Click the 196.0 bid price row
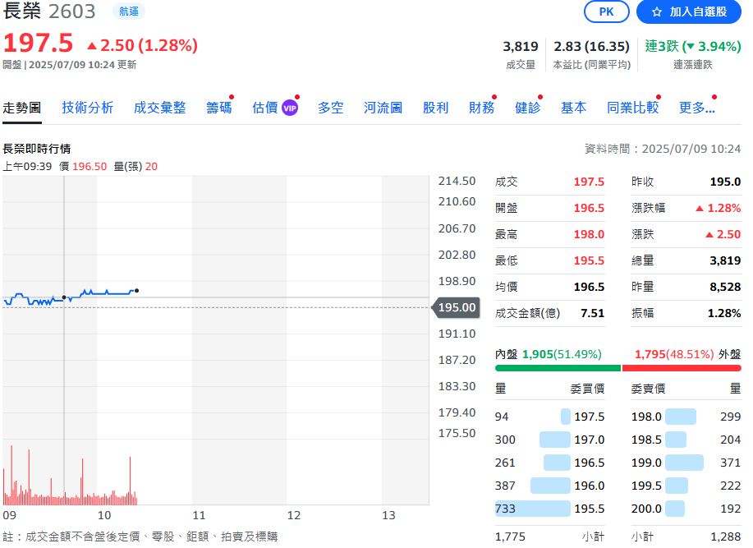 coord(550,486)
